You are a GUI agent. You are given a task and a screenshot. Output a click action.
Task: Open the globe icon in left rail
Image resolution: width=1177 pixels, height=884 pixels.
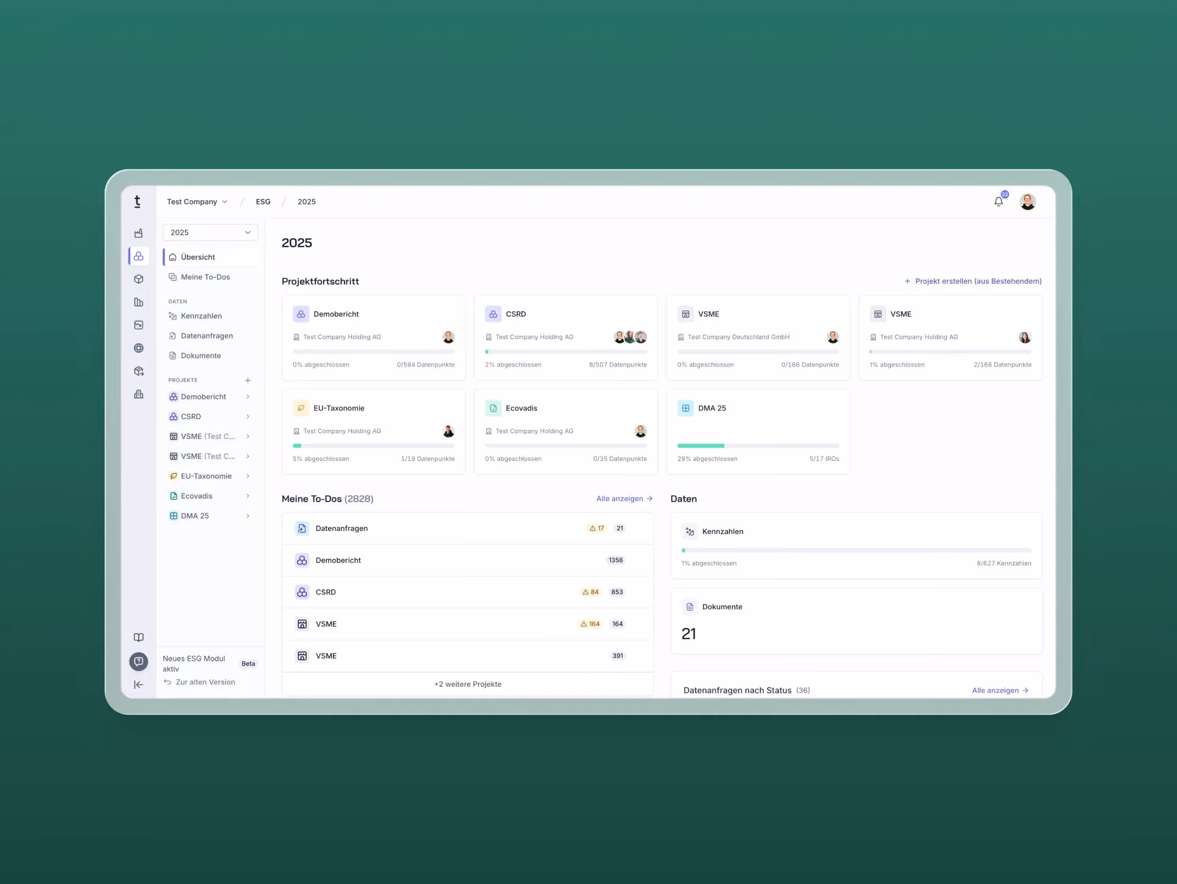139,348
